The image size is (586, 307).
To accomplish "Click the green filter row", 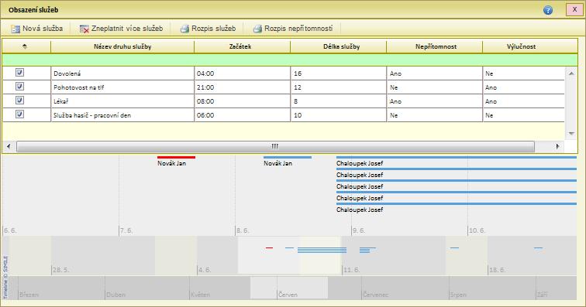I will (x=290, y=60).
